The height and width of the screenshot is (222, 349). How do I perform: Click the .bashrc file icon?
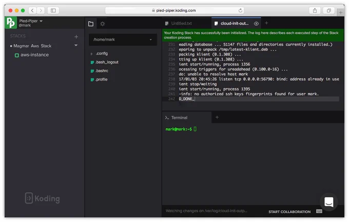pyautogui.click(x=92, y=71)
